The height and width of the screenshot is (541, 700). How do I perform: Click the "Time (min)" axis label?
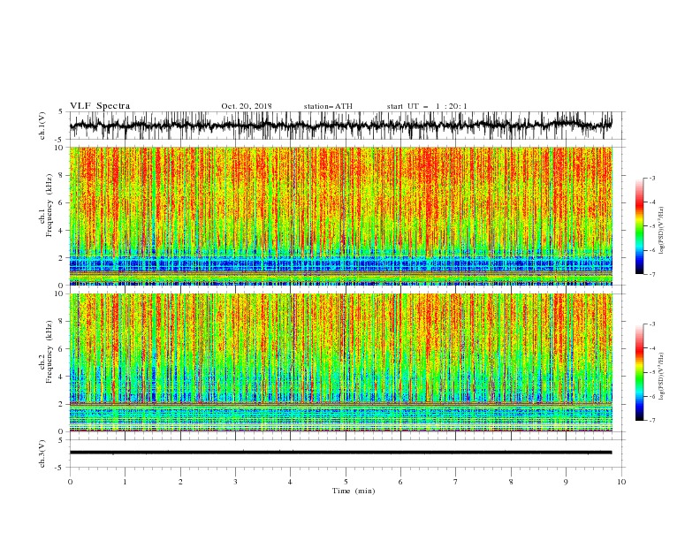click(354, 491)
